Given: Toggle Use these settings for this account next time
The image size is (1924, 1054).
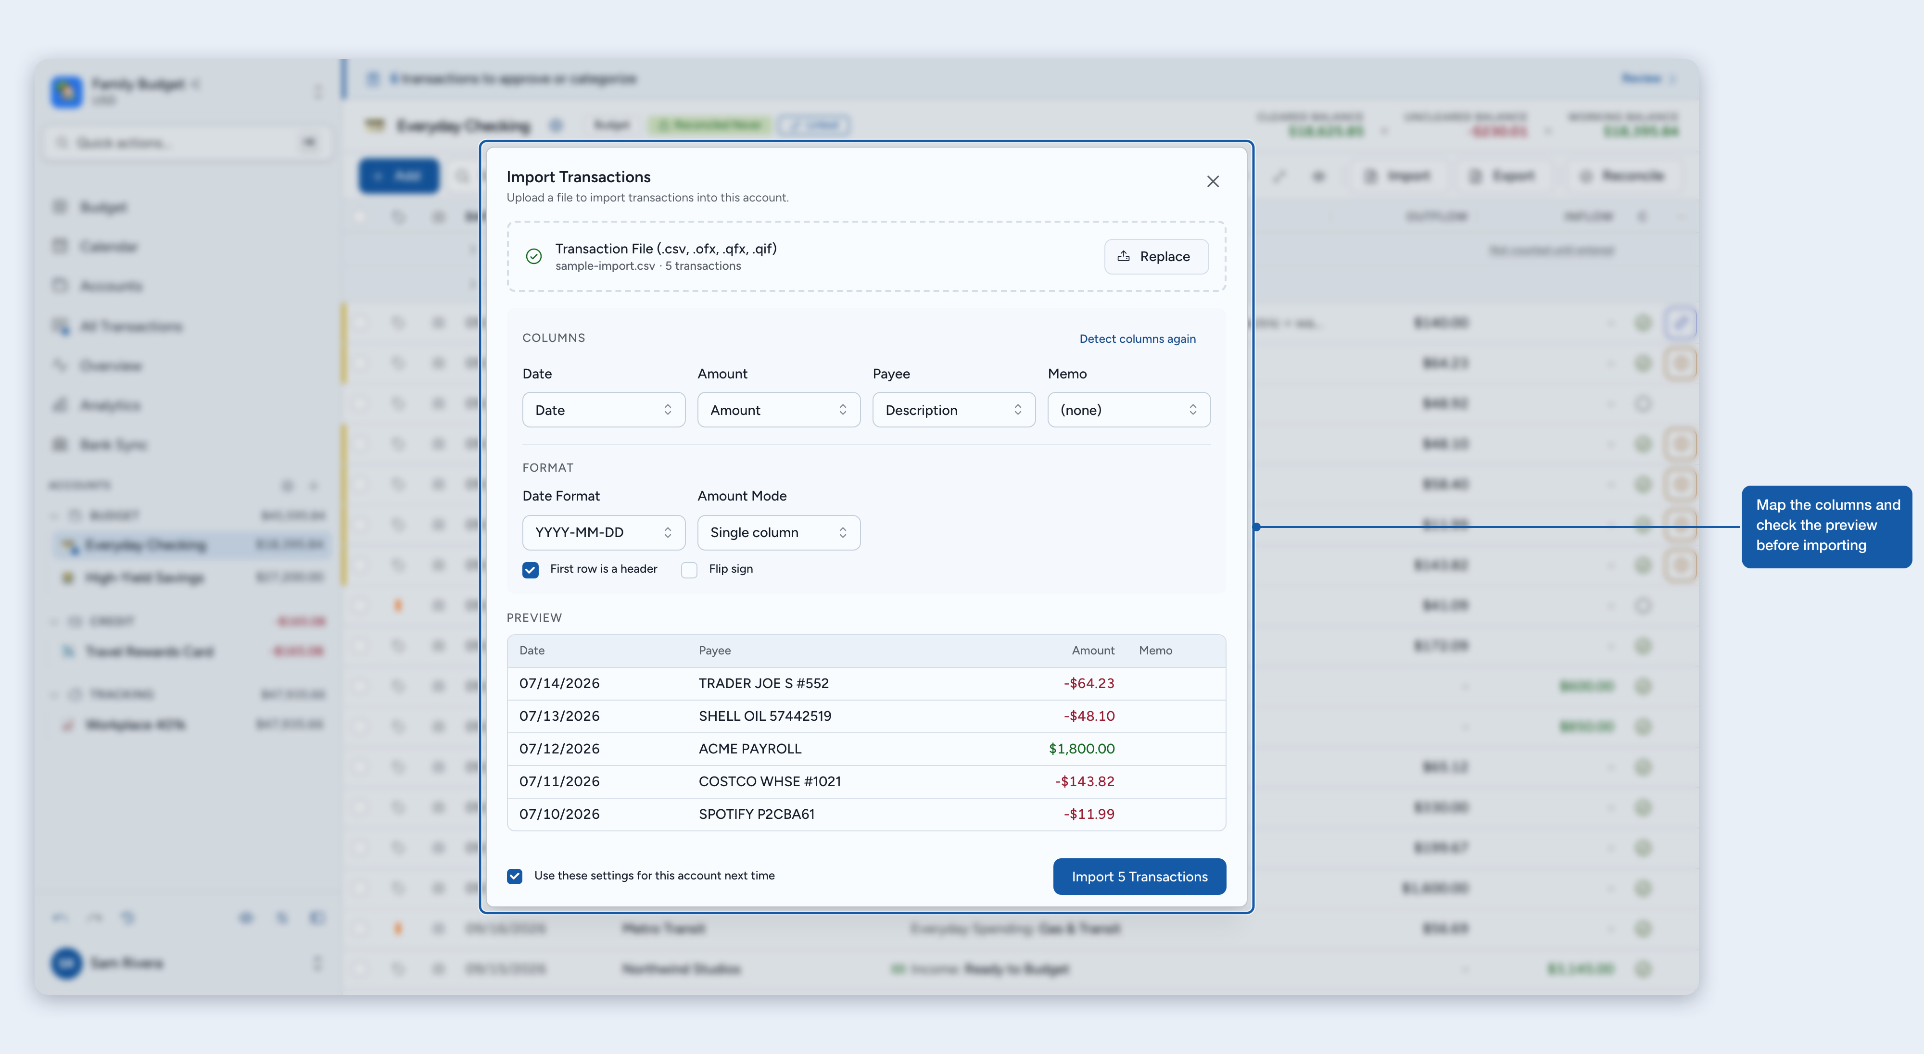Looking at the screenshot, I should pos(515,876).
